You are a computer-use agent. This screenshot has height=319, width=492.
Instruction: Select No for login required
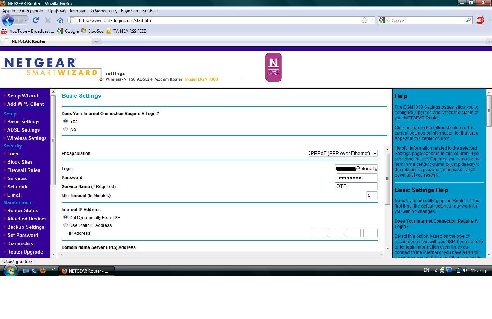click(x=66, y=129)
